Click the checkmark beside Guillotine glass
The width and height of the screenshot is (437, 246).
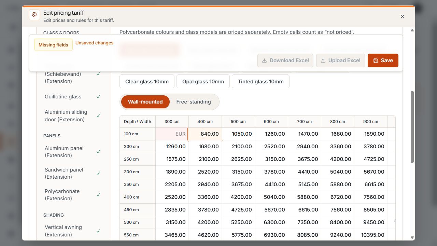[98, 97]
